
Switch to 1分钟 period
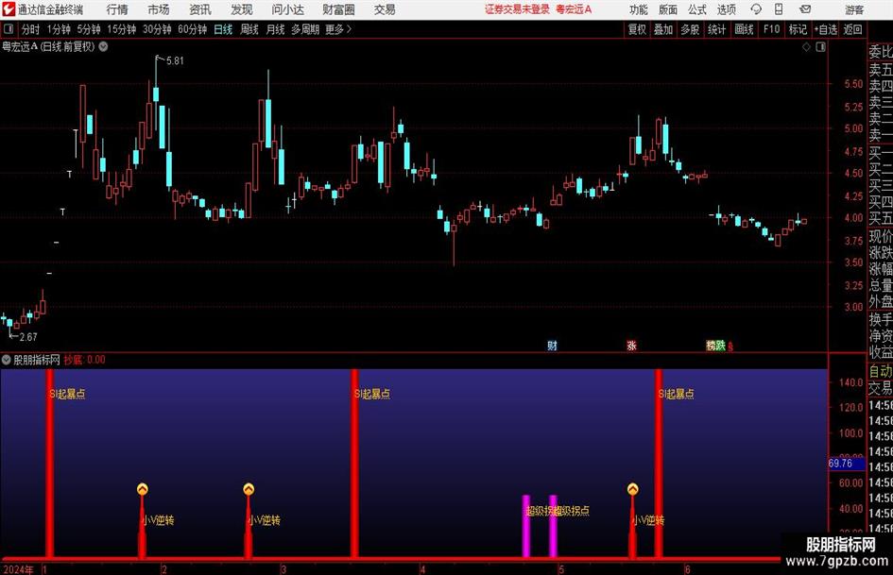point(59,29)
